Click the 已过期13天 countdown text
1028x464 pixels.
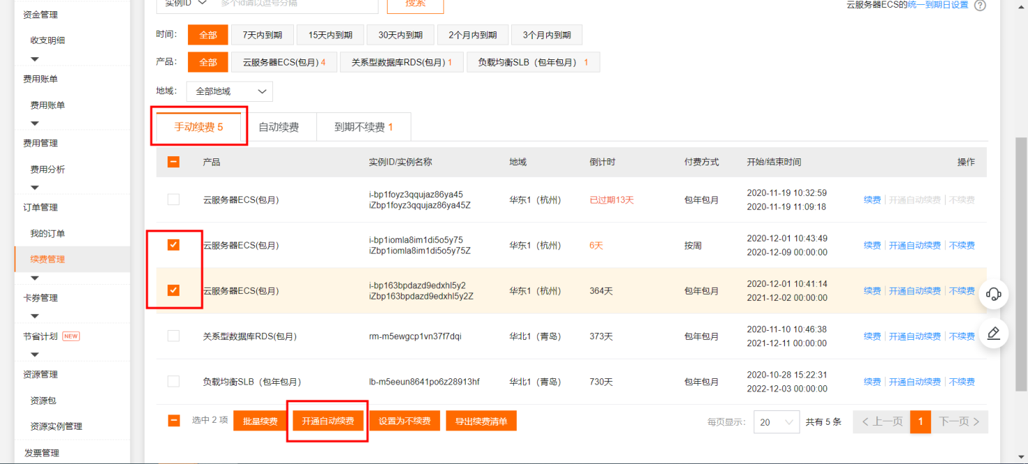(612, 200)
